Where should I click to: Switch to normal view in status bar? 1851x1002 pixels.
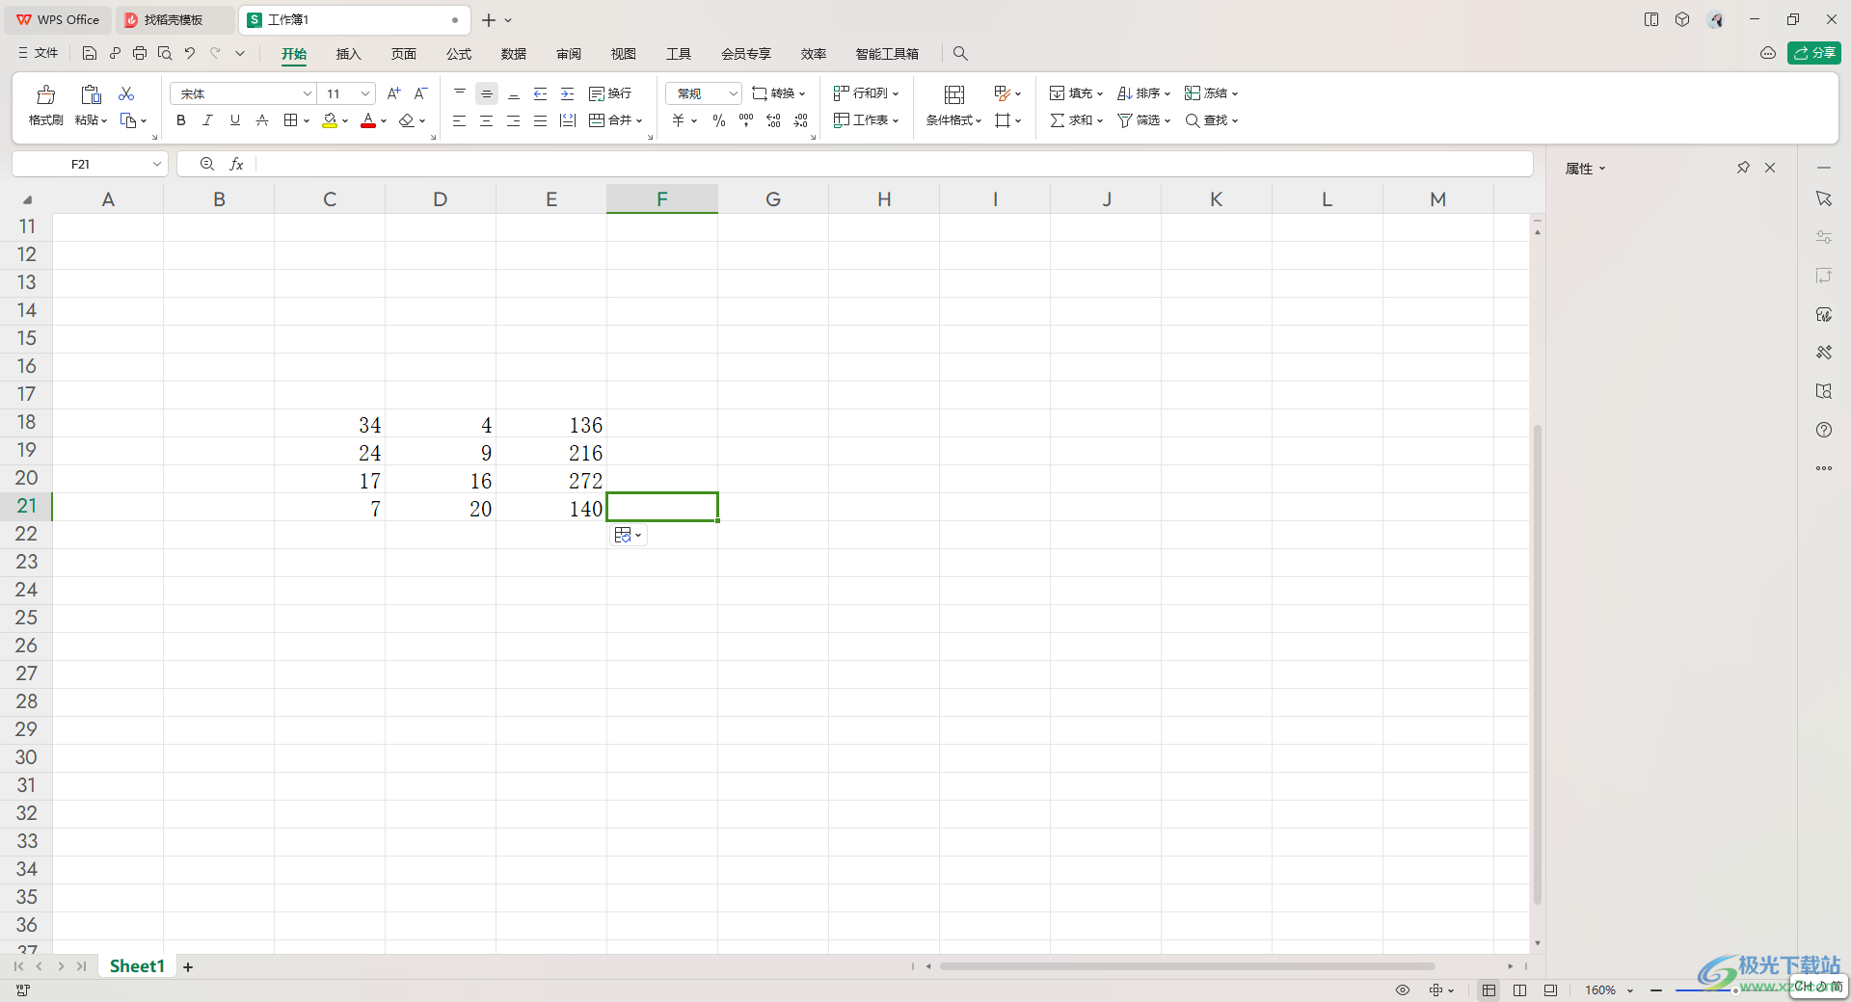coord(1489,990)
